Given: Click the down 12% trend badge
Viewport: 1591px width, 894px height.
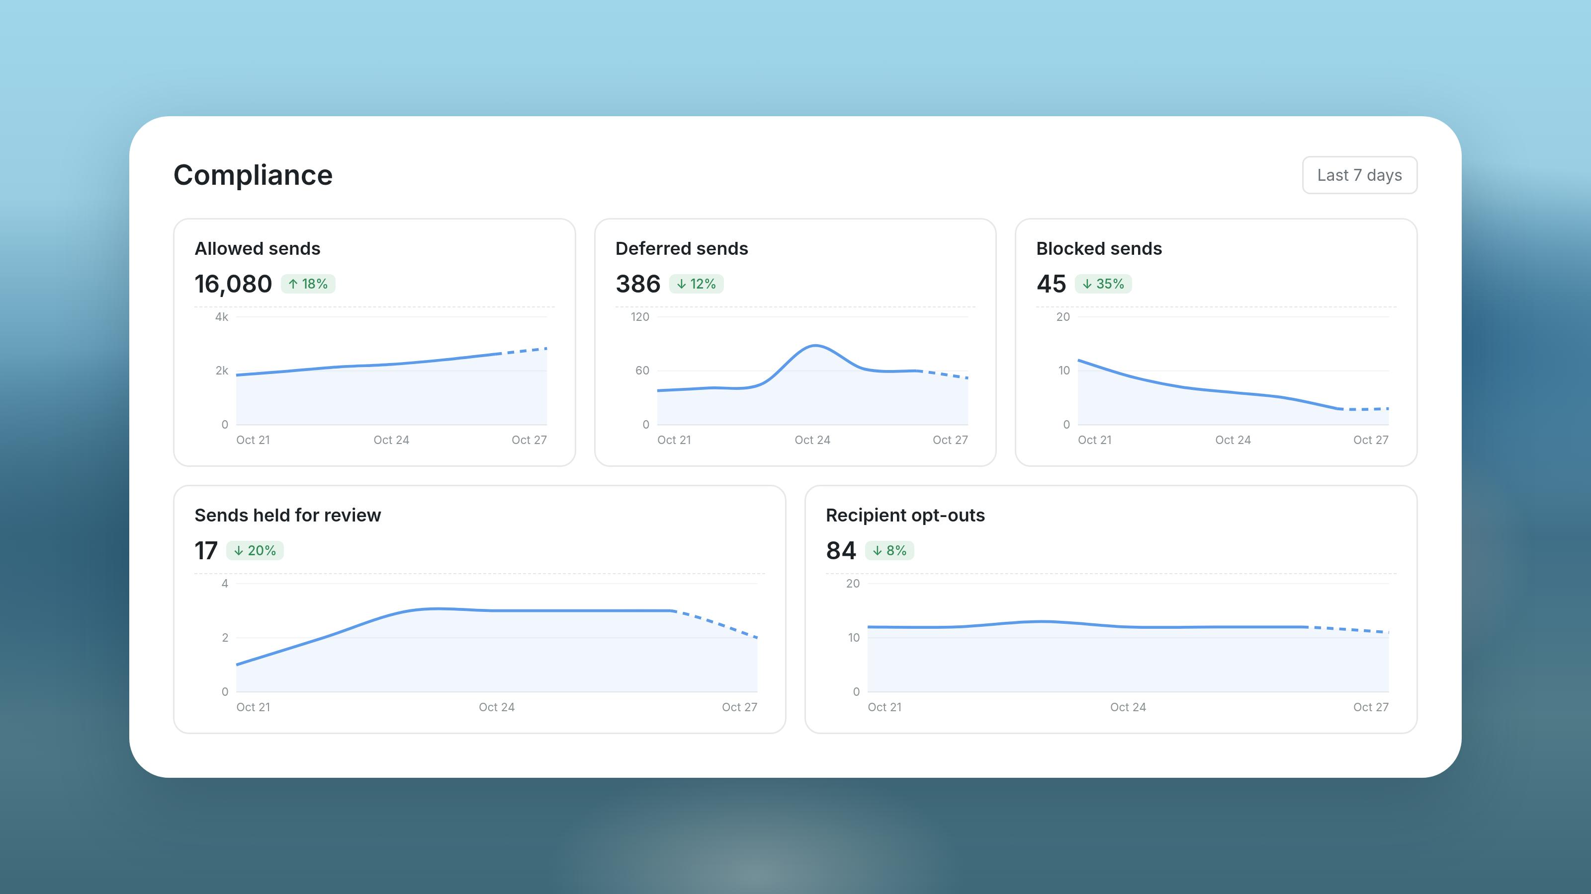Looking at the screenshot, I should tap(696, 284).
